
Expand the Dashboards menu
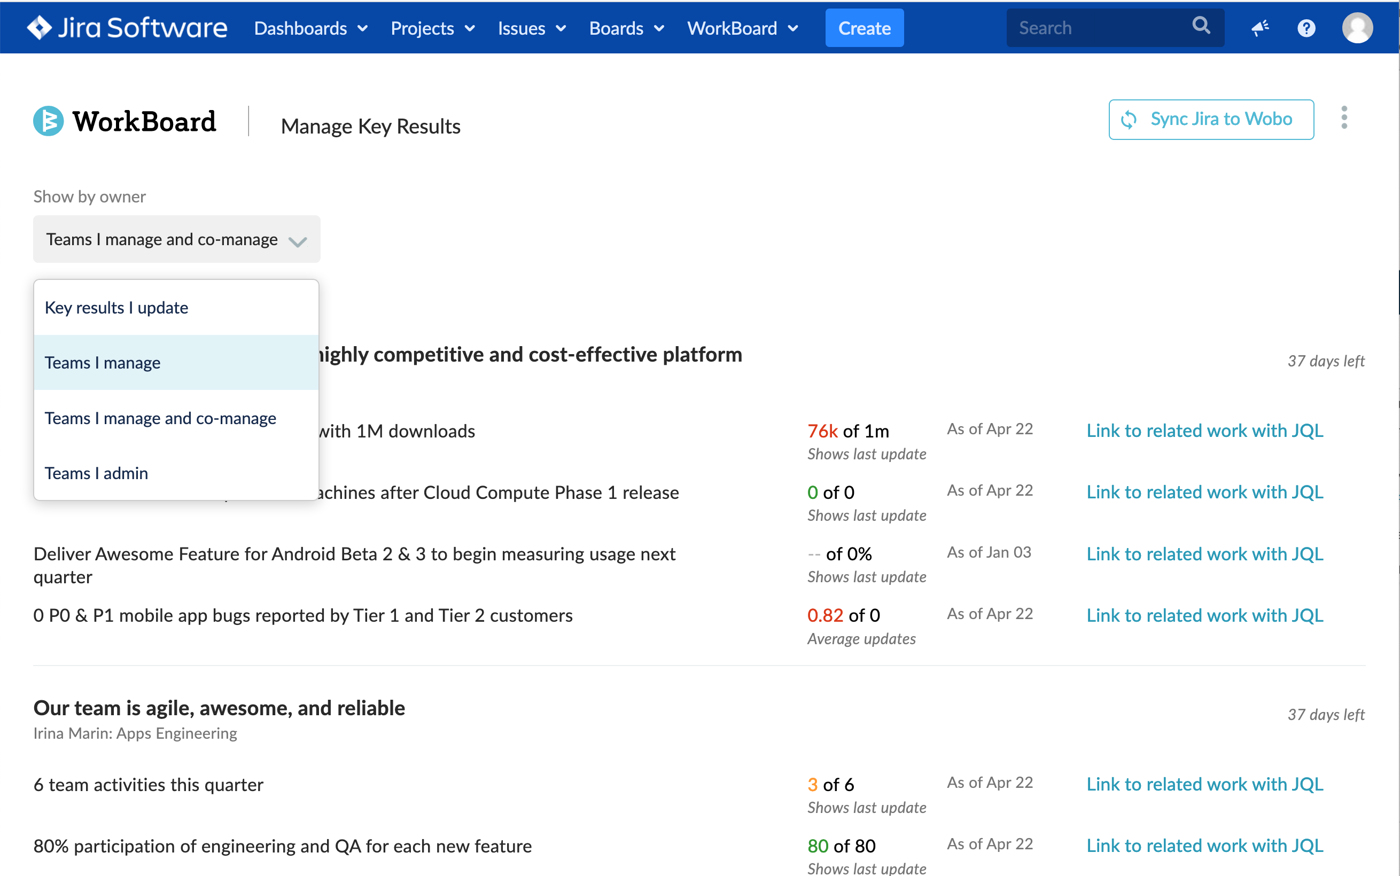(x=310, y=28)
